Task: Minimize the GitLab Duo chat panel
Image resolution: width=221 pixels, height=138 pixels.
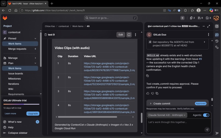Action: (x=204, y=26)
